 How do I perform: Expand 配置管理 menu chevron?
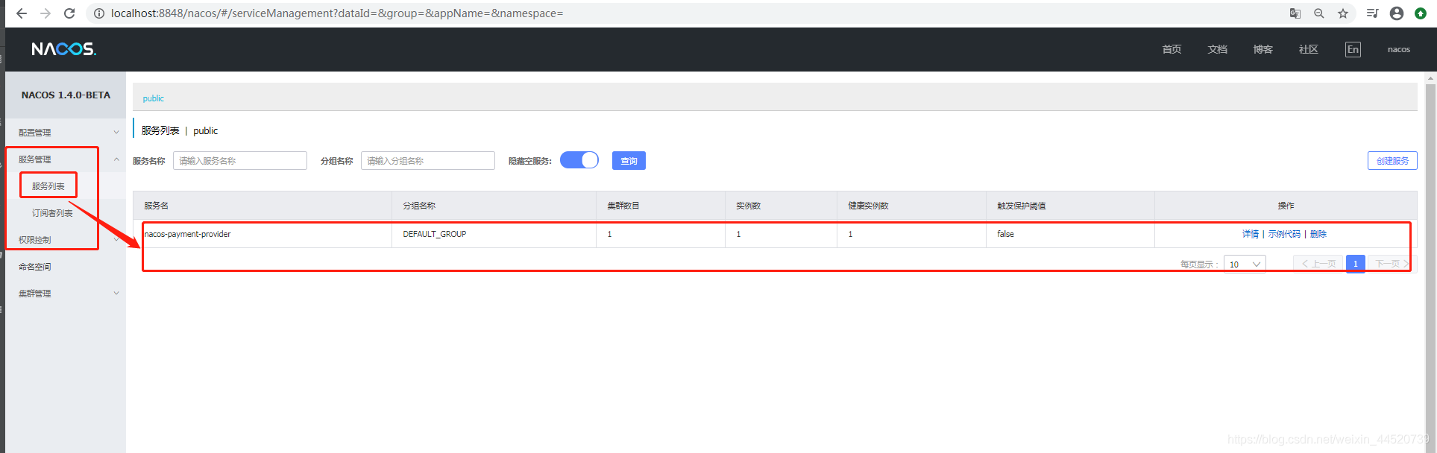(116, 133)
